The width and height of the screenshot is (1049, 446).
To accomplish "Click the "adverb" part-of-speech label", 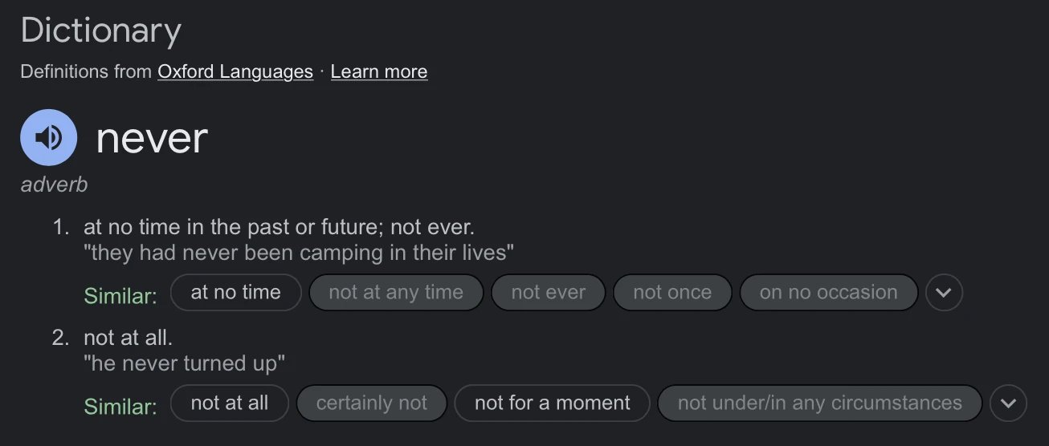I will [54, 184].
